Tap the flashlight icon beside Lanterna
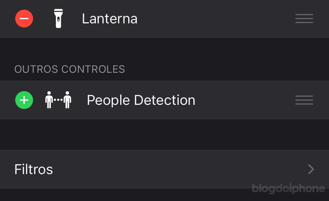The height and width of the screenshot is (201, 329). pos(58,18)
